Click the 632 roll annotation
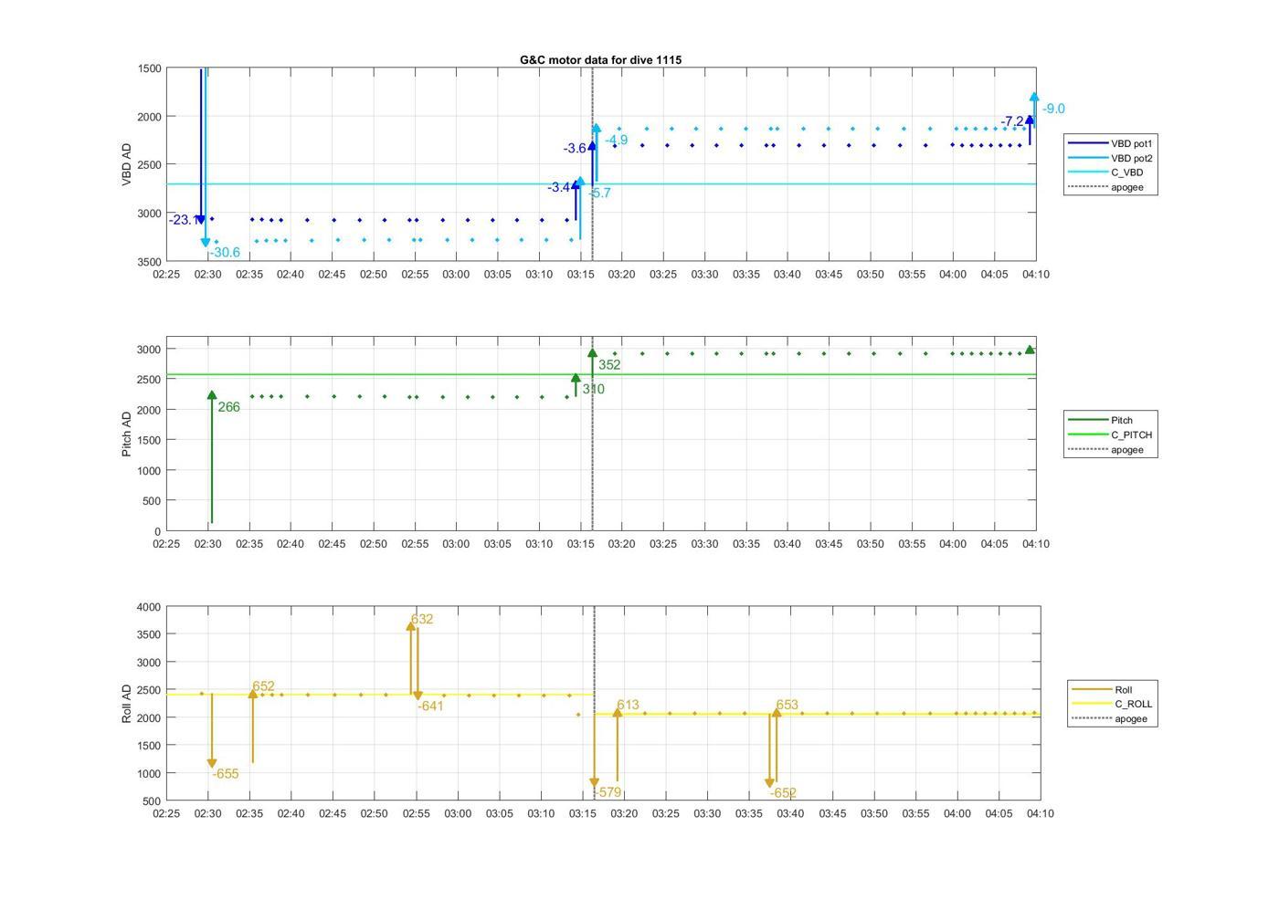 [422, 619]
